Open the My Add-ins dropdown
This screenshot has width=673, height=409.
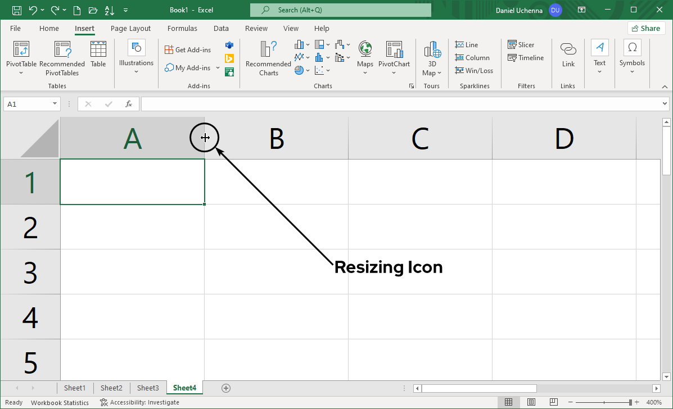218,67
